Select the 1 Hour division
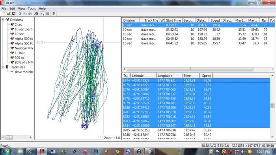The height and width of the screenshot is (155, 276). 20,53
